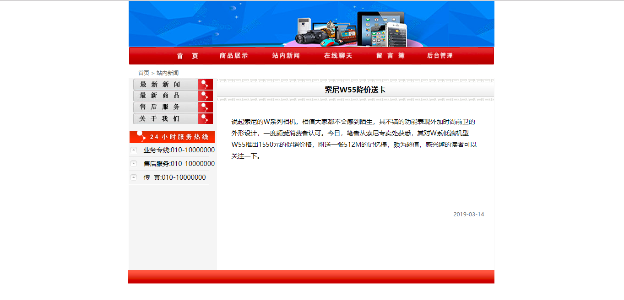This screenshot has height=300, width=624.
Task: Open the 首页 navigation menu item
Action: pyautogui.click(x=188, y=56)
